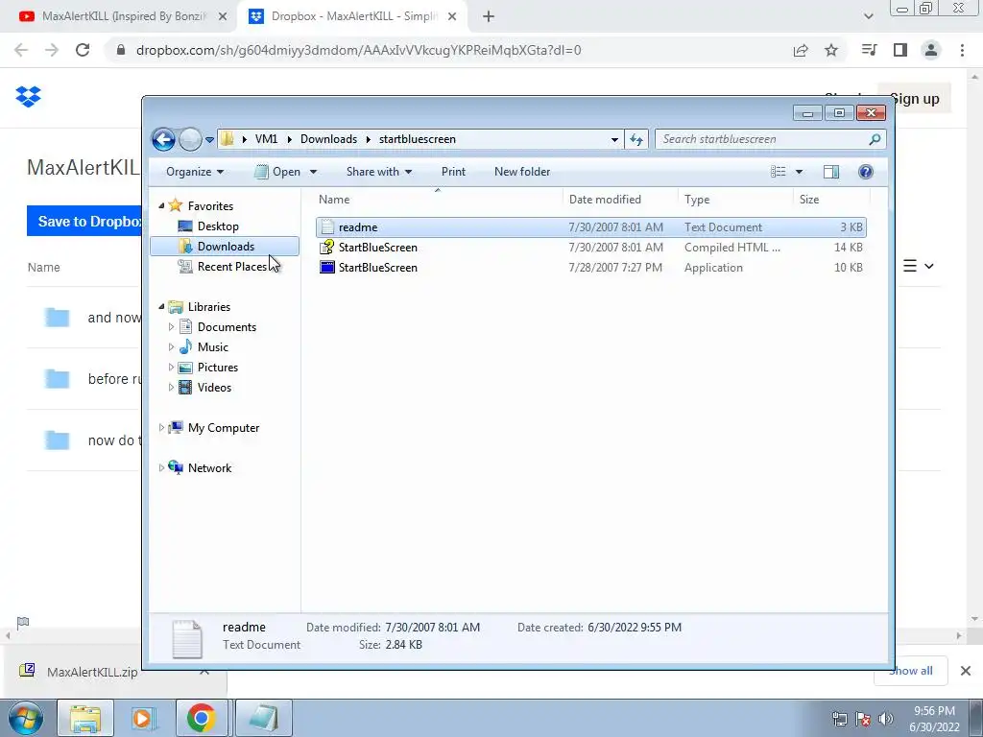Image resolution: width=983 pixels, height=737 pixels.
Task: Open Explorer help question mark
Action: pyautogui.click(x=866, y=172)
